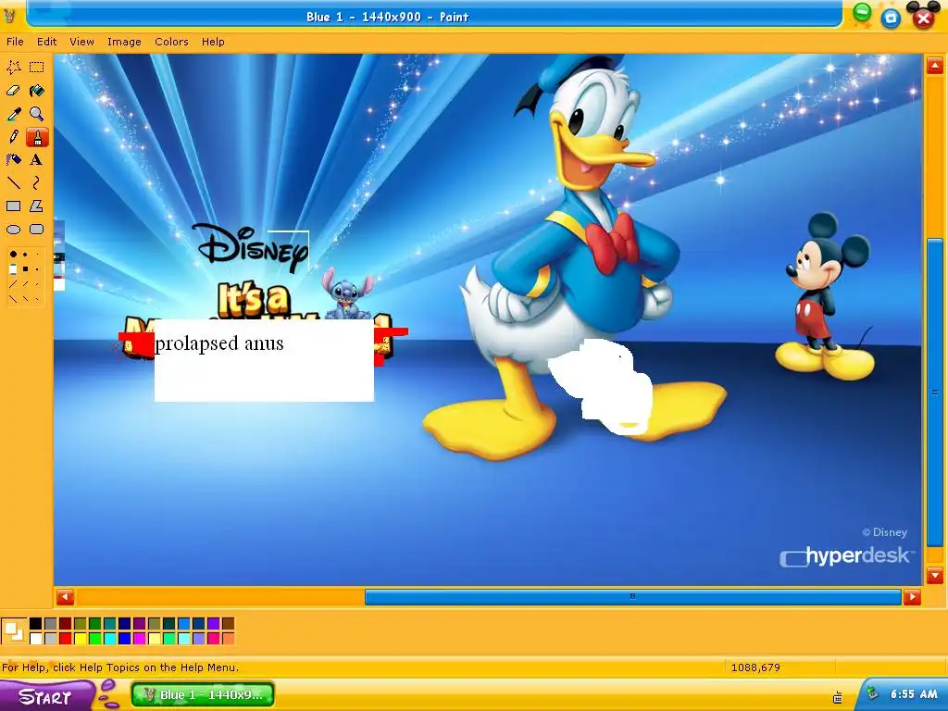
Task: Pick the Fill With Color bucket tool
Action: [x=37, y=91]
